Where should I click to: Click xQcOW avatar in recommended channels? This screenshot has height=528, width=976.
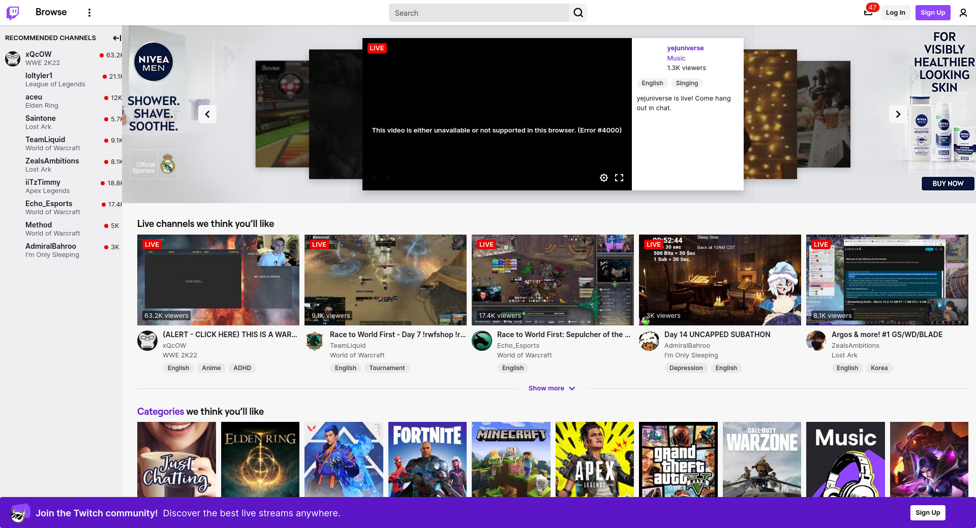tap(13, 58)
